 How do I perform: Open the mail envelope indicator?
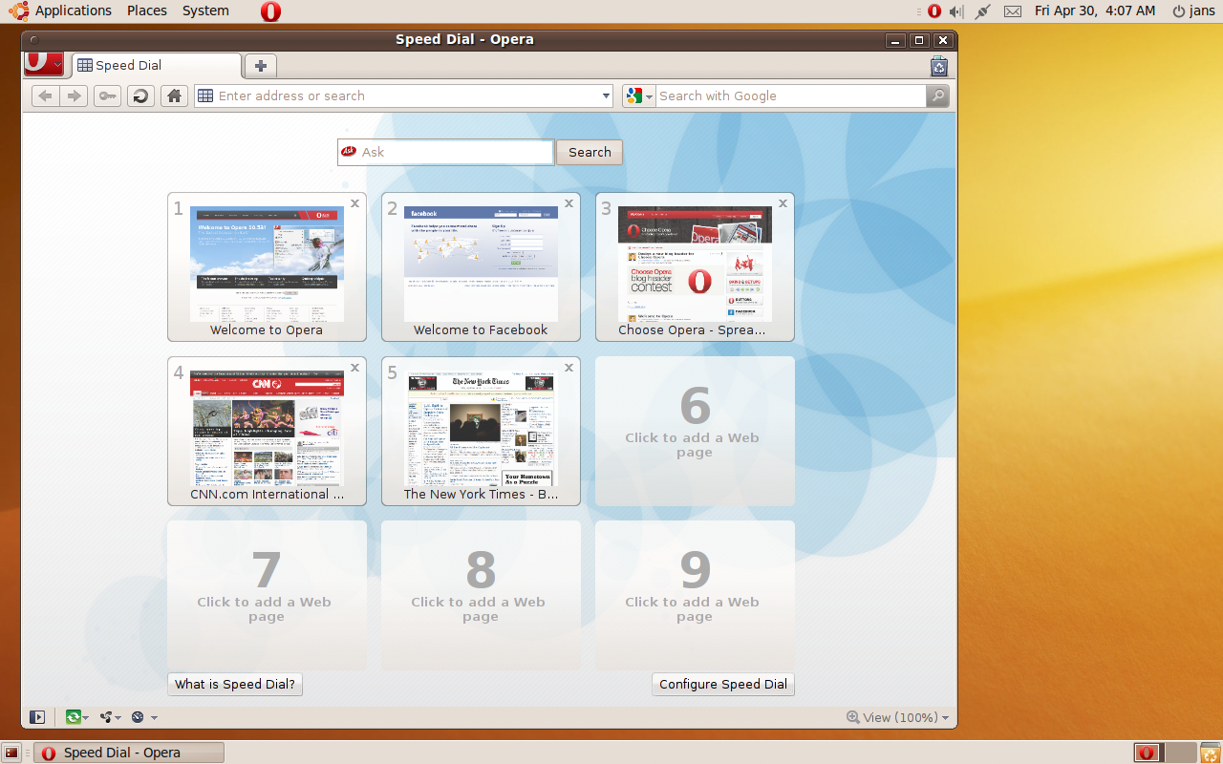(1013, 11)
